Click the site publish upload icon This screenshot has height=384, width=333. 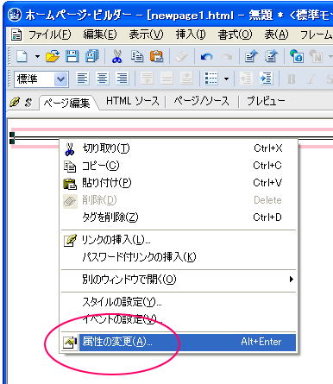click(x=271, y=56)
